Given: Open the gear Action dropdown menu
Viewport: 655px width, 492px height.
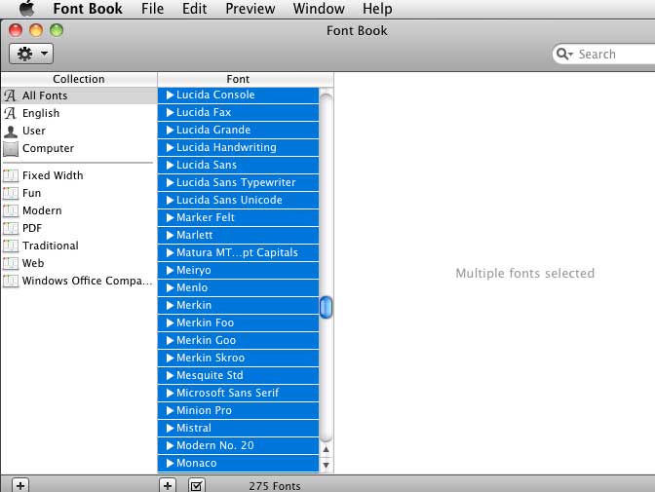Looking at the screenshot, I should (x=31, y=54).
